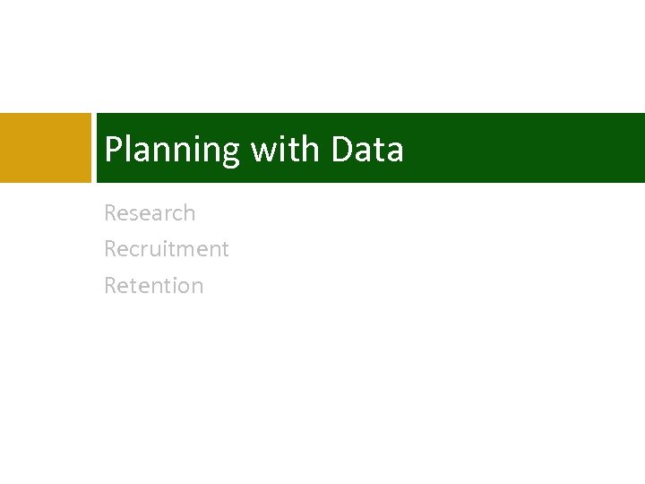
Task: Click the first letter "R" of "Research"
Action: pyautogui.click(x=110, y=213)
